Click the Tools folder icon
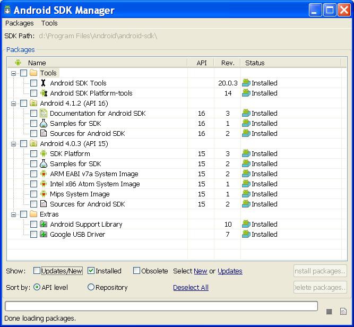Viewport: 354px width, 327px height. (33, 73)
